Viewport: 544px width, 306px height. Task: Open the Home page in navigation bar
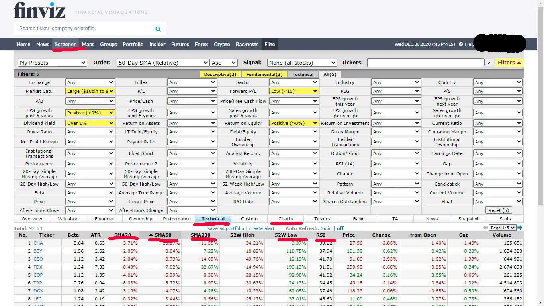coord(23,44)
